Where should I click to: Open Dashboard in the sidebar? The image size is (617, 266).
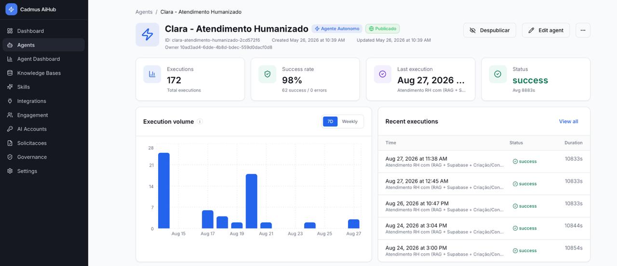coord(44,31)
